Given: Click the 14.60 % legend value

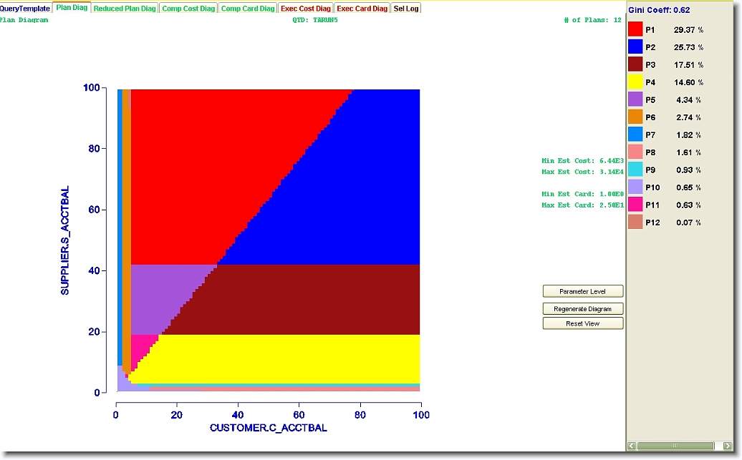Looking at the screenshot, I should click(x=688, y=82).
